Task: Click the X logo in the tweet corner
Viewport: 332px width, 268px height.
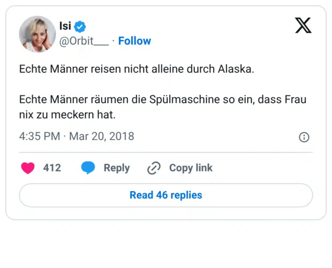Action: point(303,25)
